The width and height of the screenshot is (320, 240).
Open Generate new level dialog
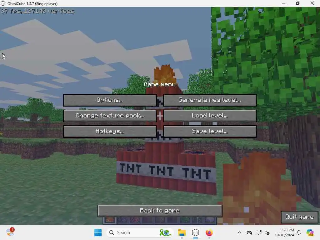click(x=210, y=100)
